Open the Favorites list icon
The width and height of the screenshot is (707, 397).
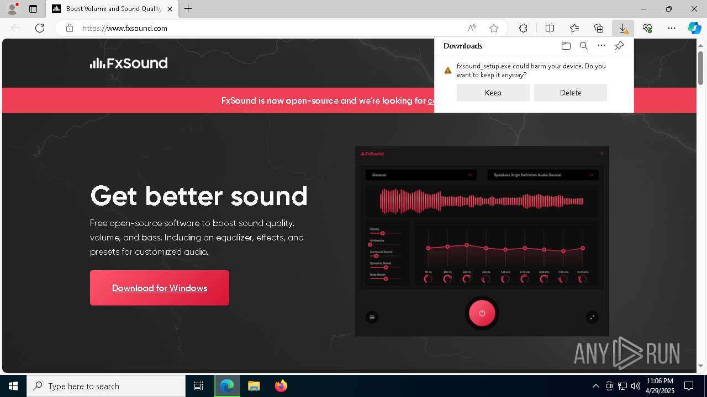click(x=574, y=28)
